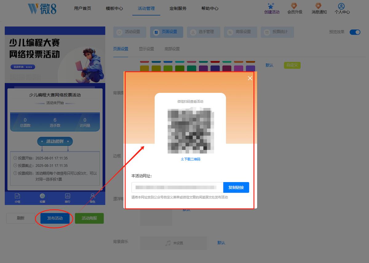Click the background music note icon
369x263 pixels.
coord(168,243)
